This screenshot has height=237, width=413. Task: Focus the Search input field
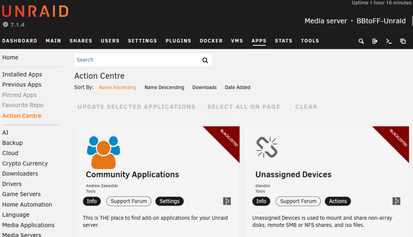point(137,60)
